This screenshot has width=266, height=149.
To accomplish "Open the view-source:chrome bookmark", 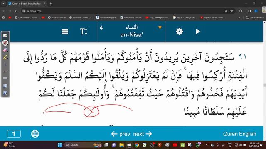I will [x=27, y=17].
